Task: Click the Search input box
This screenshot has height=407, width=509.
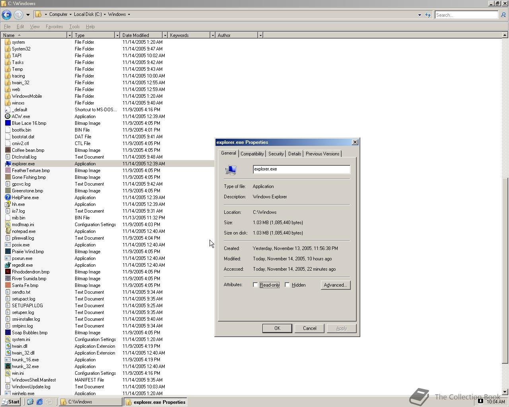Action: 466,15
